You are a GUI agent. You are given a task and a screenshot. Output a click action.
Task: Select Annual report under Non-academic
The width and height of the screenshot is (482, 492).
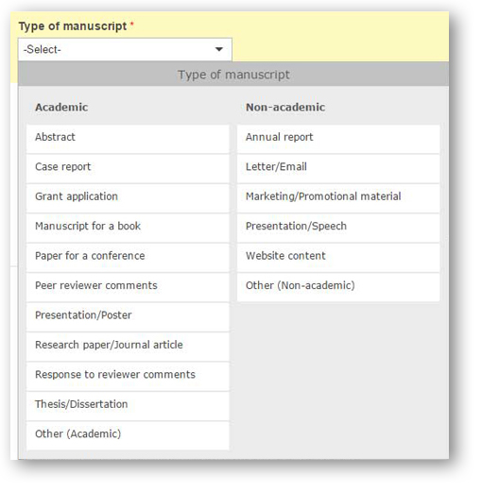(x=338, y=139)
